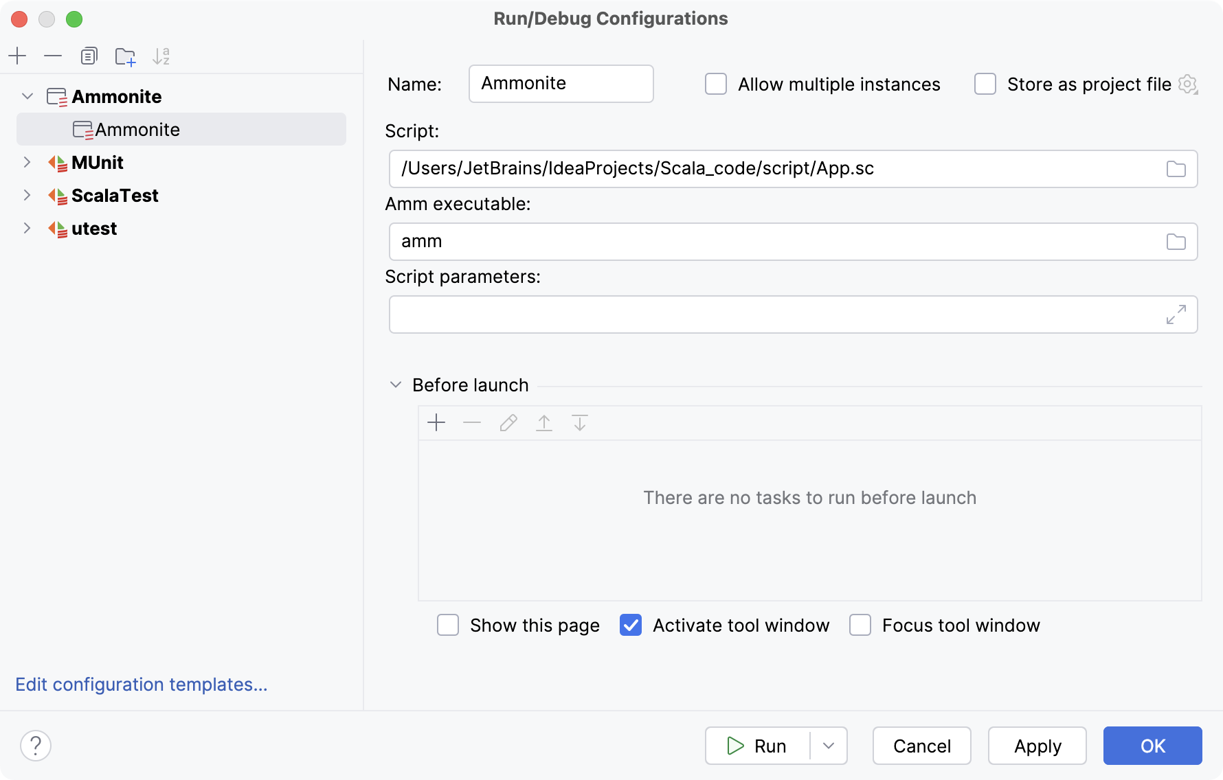The width and height of the screenshot is (1223, 780).
Task: Click the MUnit test icon
Action: (57, 163)
